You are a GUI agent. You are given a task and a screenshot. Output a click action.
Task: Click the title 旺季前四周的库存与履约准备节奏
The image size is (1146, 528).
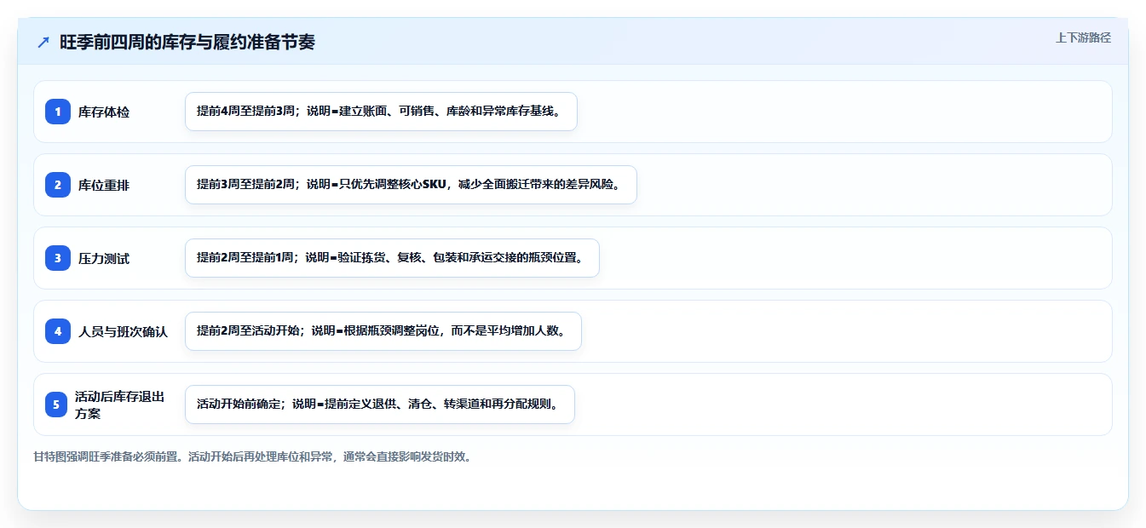[187, 42]
